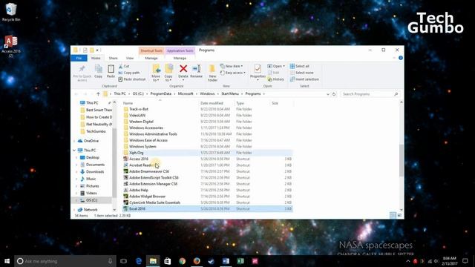475x267 pixels.
Task: Select the Excel 2016 shortcut row
Action: (208, 209)
